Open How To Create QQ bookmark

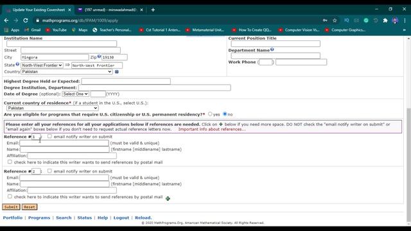[x=252, y=30]
